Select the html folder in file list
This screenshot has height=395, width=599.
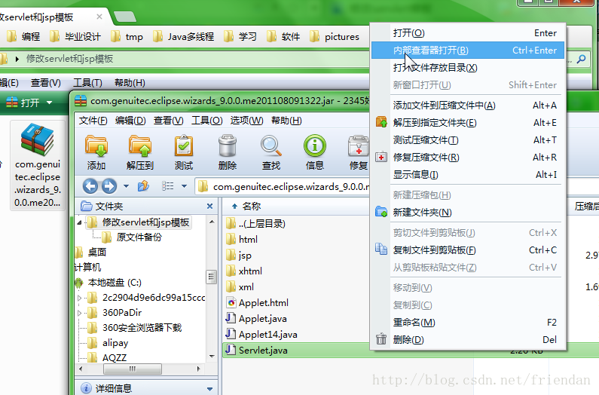[241, 240]
